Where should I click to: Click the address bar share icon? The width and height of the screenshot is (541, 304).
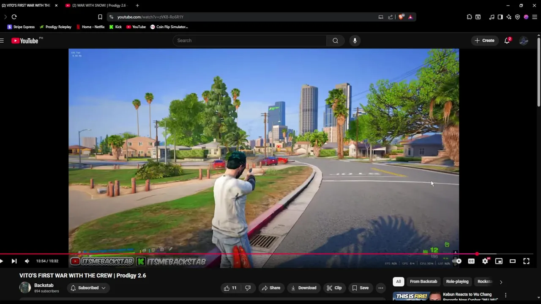tap(390, 17)
